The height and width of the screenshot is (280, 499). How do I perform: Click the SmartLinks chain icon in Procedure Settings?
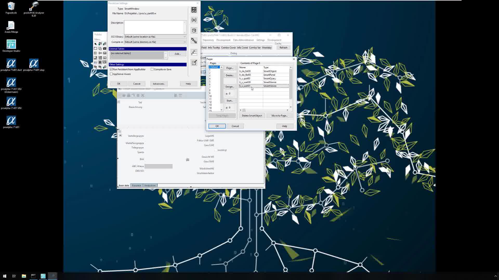point(194,41)
